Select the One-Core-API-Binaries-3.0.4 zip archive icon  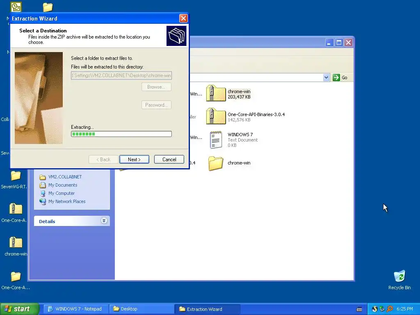coord(216,116)
